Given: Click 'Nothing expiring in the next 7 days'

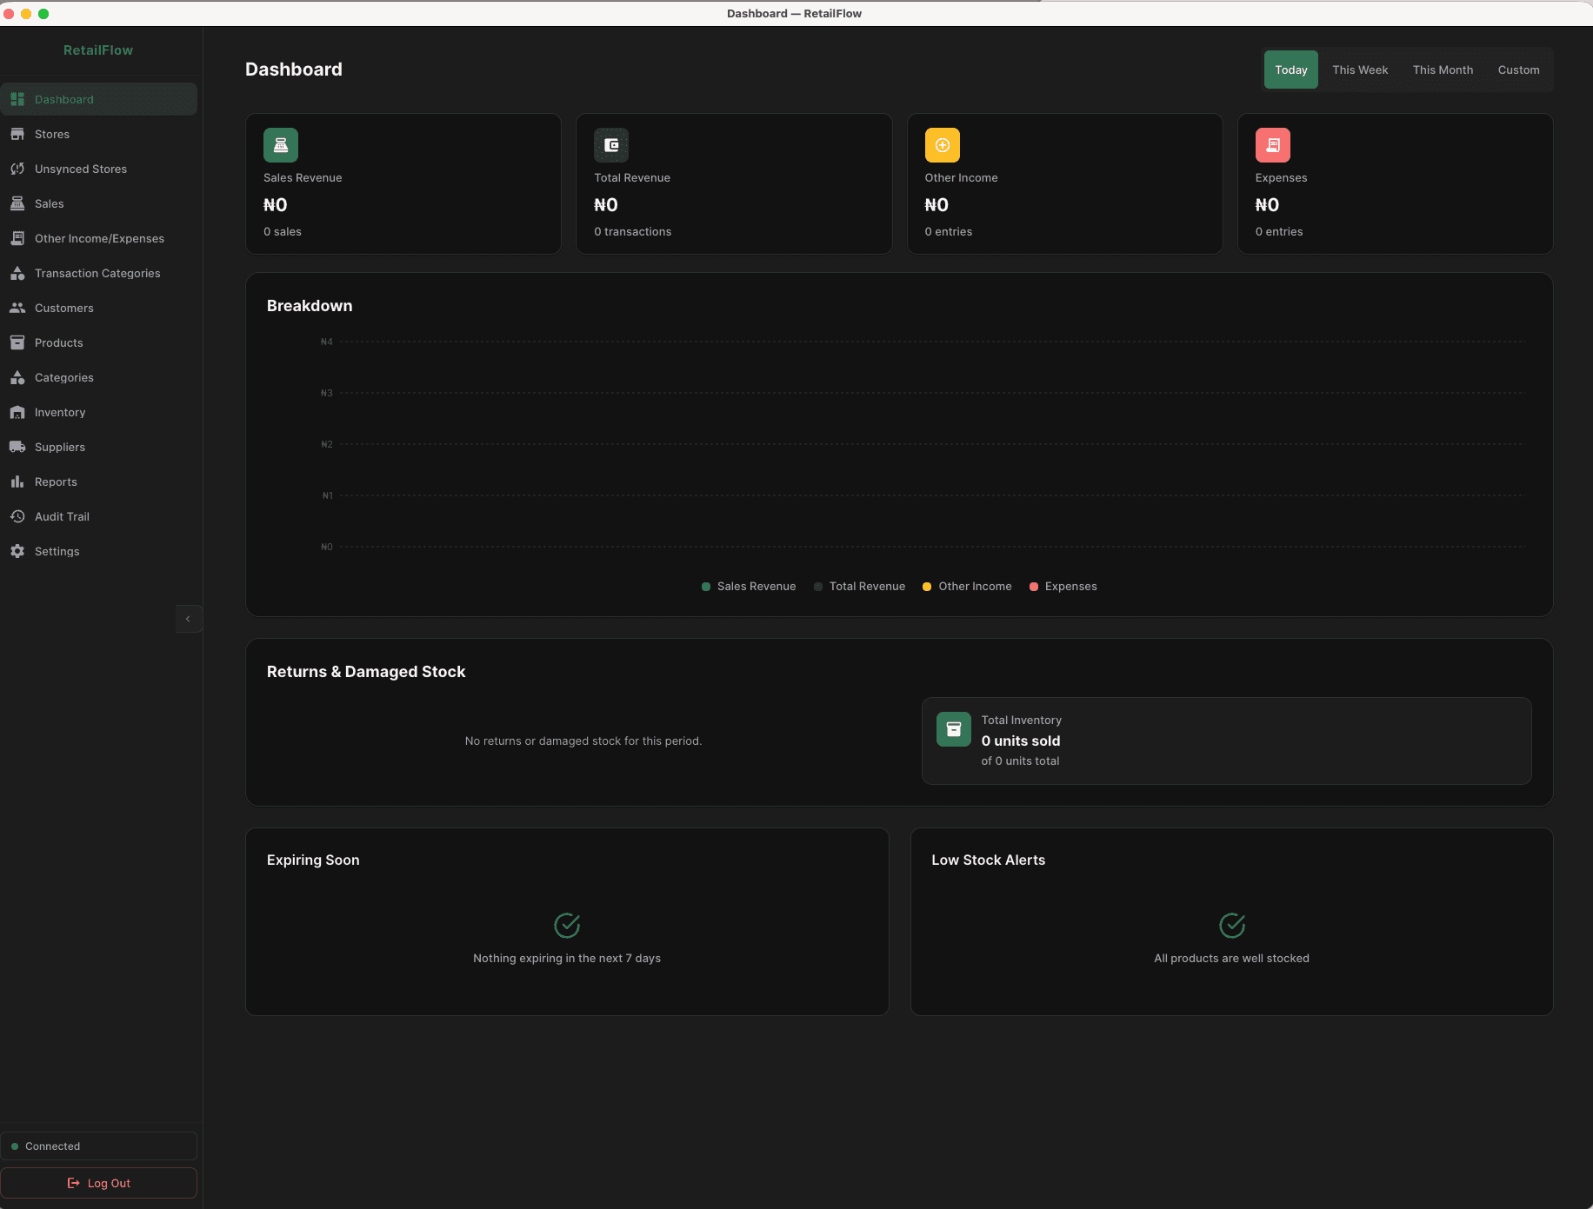Looking at the screenshot, I should point(567,958).
